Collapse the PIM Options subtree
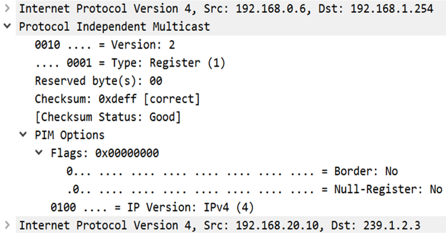 click(x=22, y=135)
